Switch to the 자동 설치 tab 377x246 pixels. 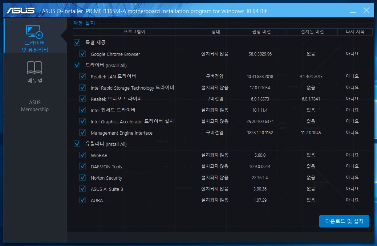point(84,23)
